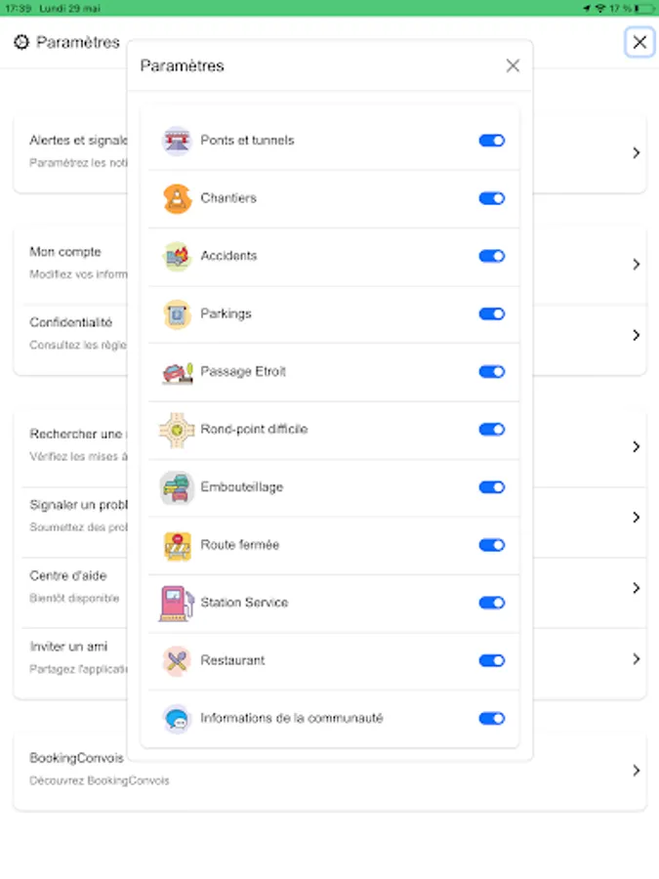Screen dimensions: 659x879
Task: Expand the Alertes et signalements chevron
Action: [636, 152]
